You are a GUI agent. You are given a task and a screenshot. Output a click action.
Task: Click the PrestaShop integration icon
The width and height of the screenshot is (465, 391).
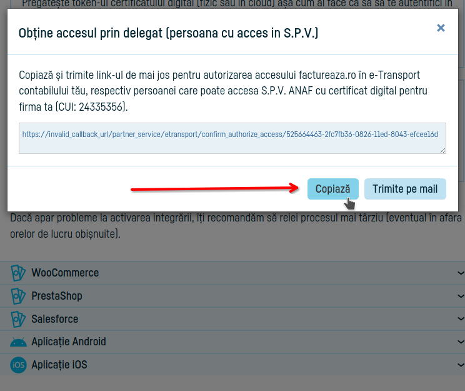click(x=17, y=296)
